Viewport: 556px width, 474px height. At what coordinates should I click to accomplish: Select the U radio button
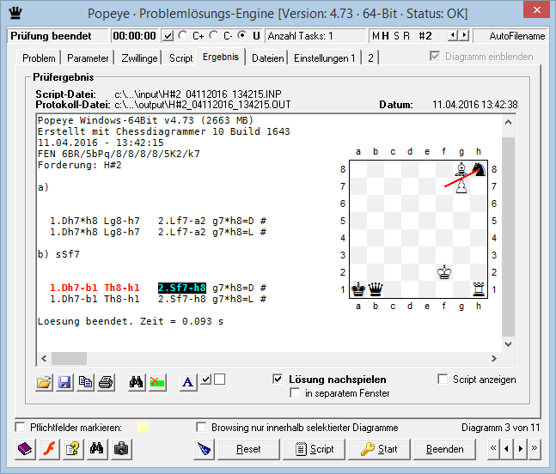coord(241,35)
